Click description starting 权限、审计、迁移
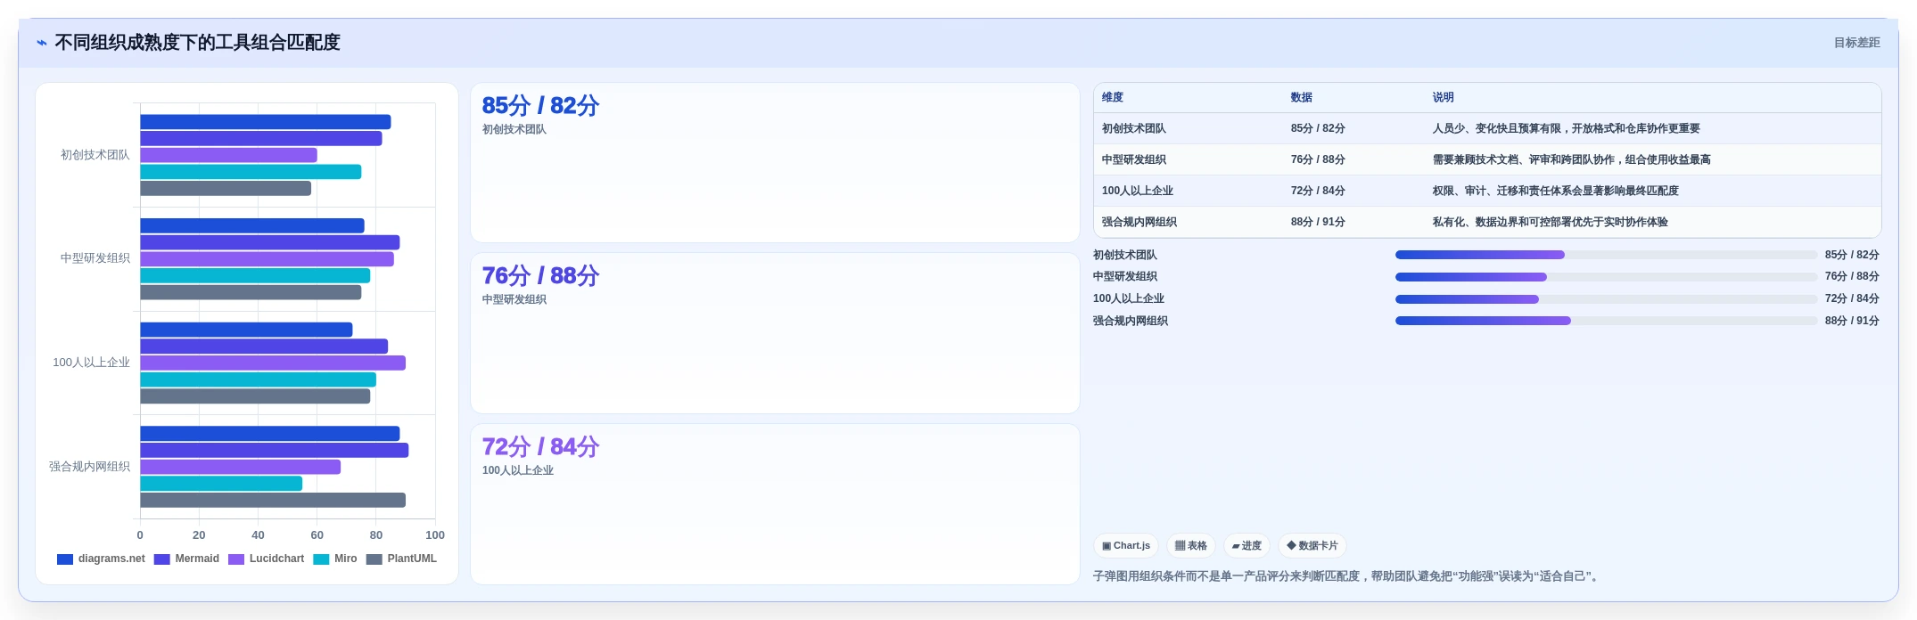Viewport: 1917px width, 620px height. pyautogui.click(x=1556, y=191)
